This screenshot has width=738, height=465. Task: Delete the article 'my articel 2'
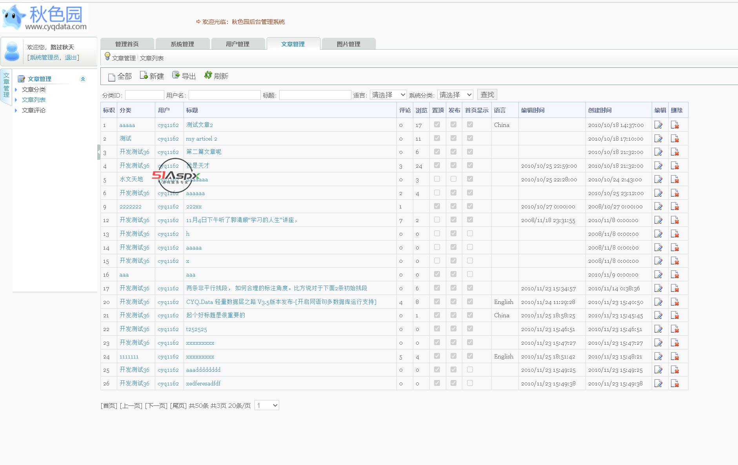675,139
